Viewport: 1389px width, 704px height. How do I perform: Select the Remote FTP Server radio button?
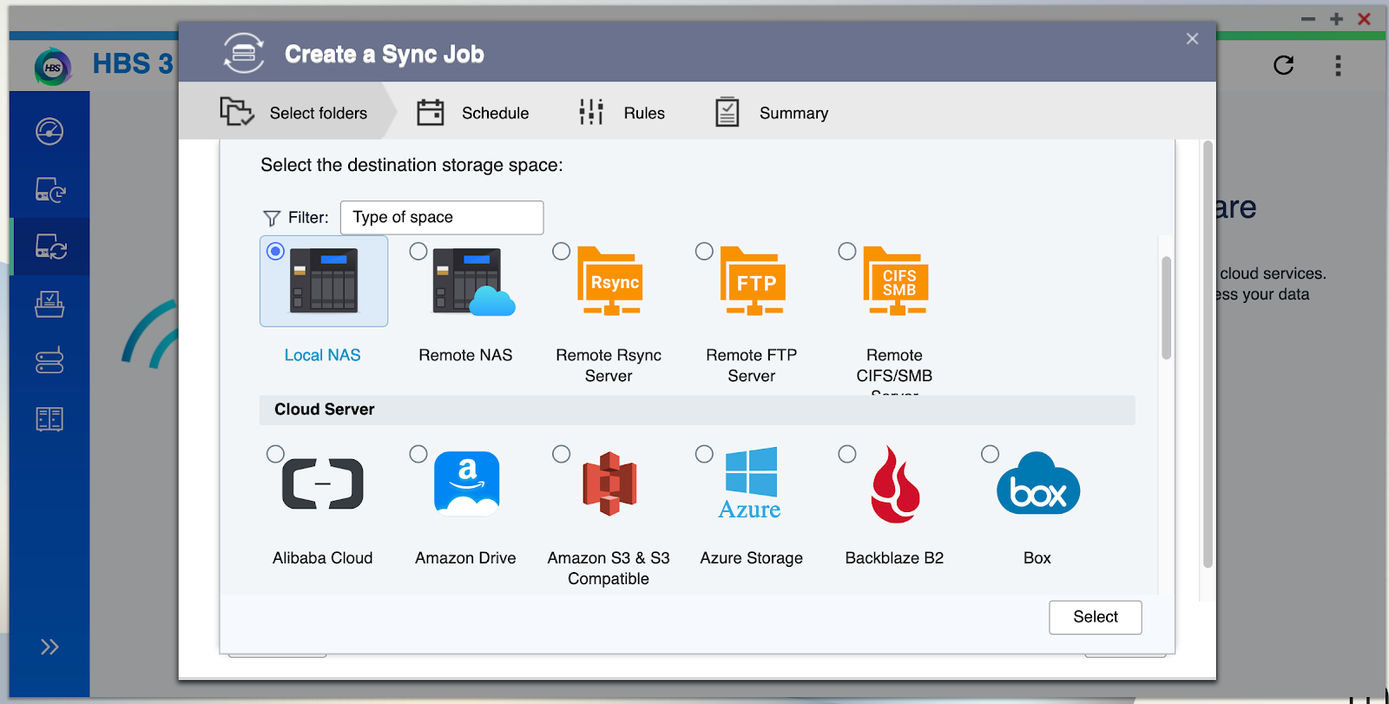click(x=704, y=251)
